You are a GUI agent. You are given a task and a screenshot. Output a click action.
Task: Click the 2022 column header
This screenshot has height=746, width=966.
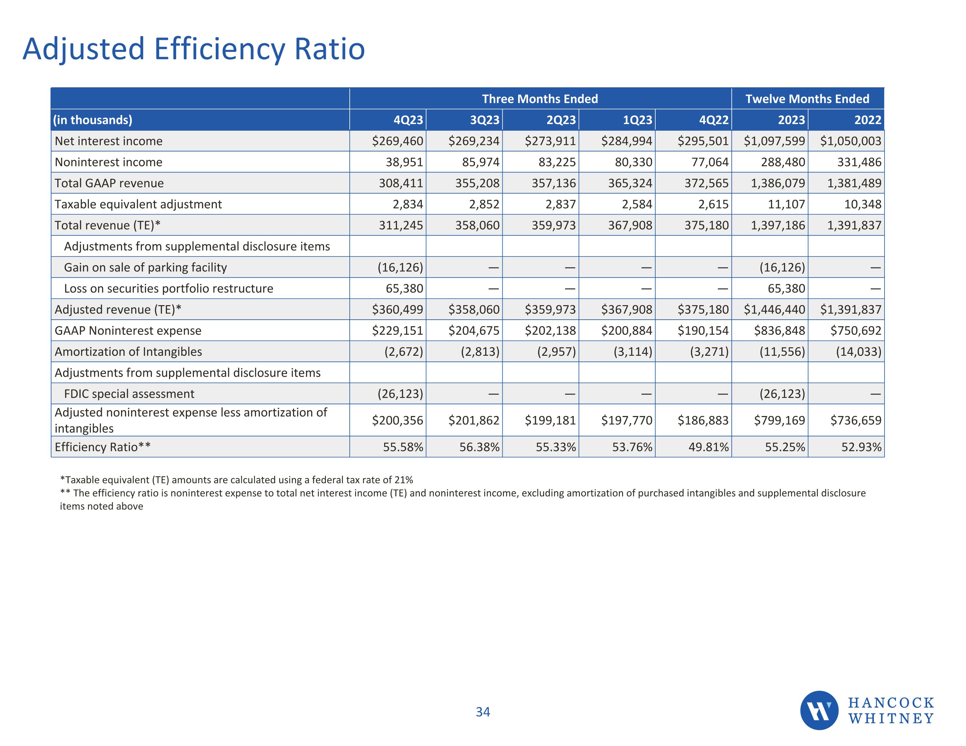click(x=867, y=120)
